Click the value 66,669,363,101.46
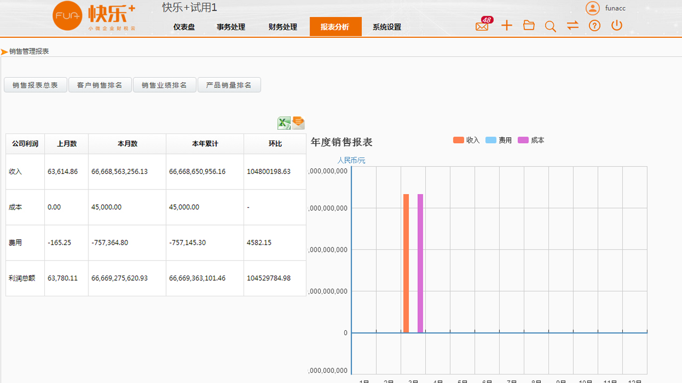 click(x=197, y=278)
